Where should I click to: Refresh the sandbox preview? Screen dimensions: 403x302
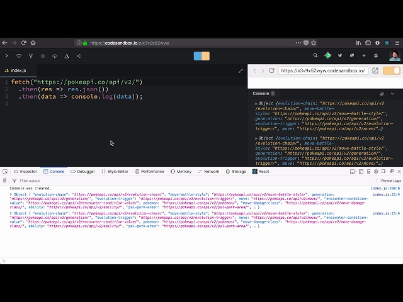coord(271,70)
